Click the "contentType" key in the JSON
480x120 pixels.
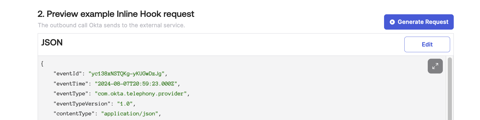tap(74, 114)
